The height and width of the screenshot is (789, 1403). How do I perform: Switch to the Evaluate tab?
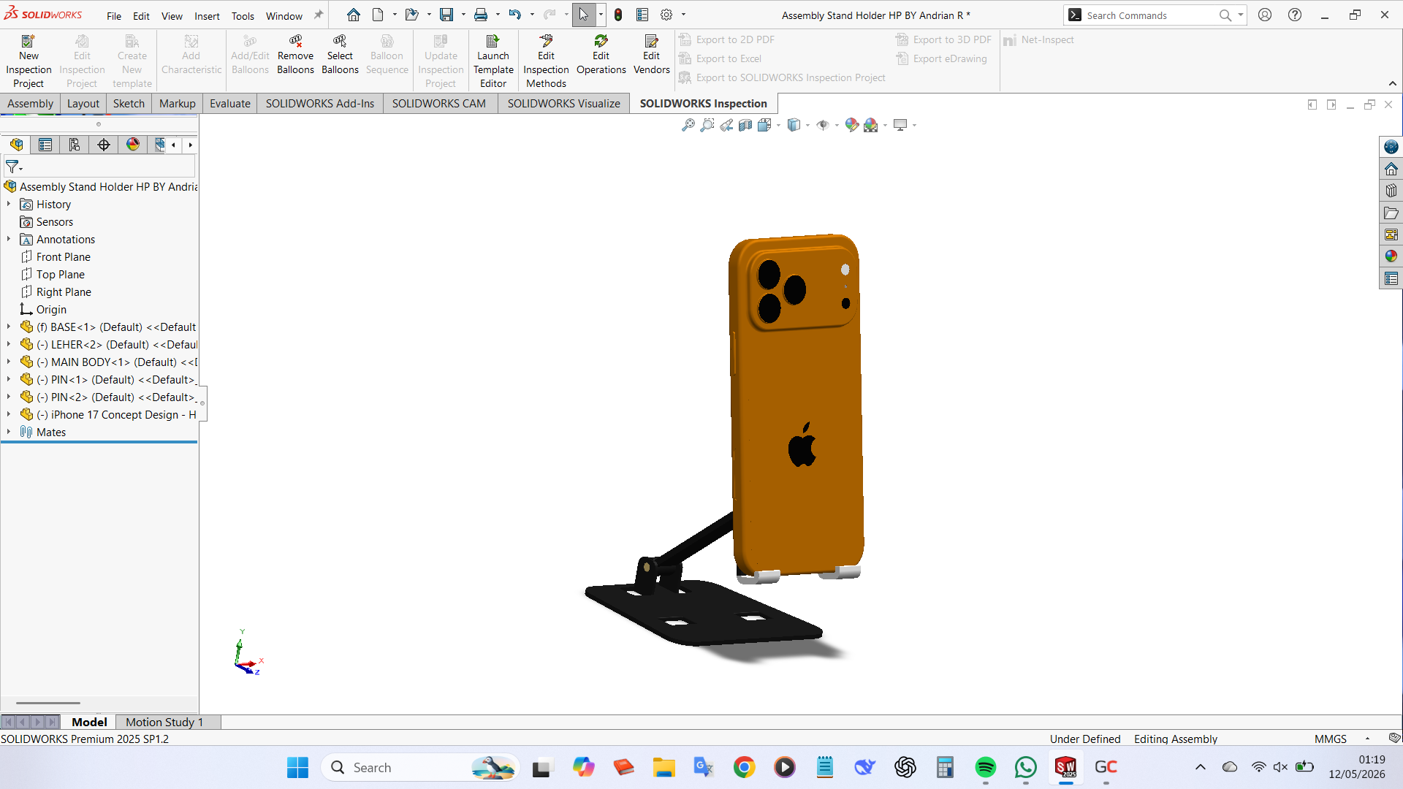tap(230, 104)
